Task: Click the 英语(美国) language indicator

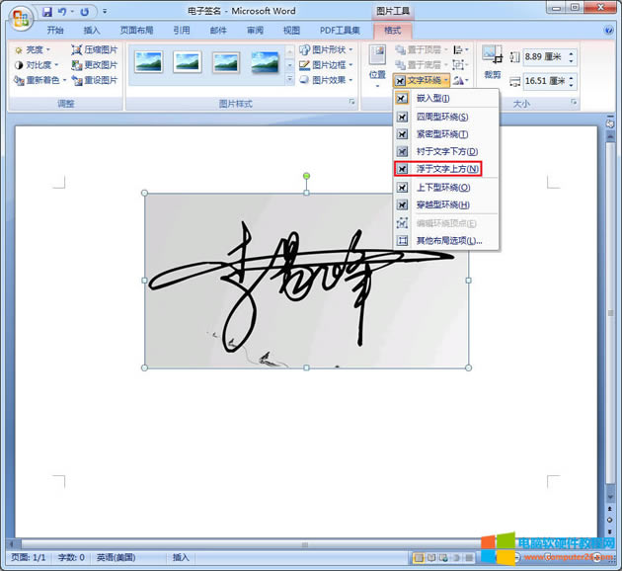Action: pos(117,557)
